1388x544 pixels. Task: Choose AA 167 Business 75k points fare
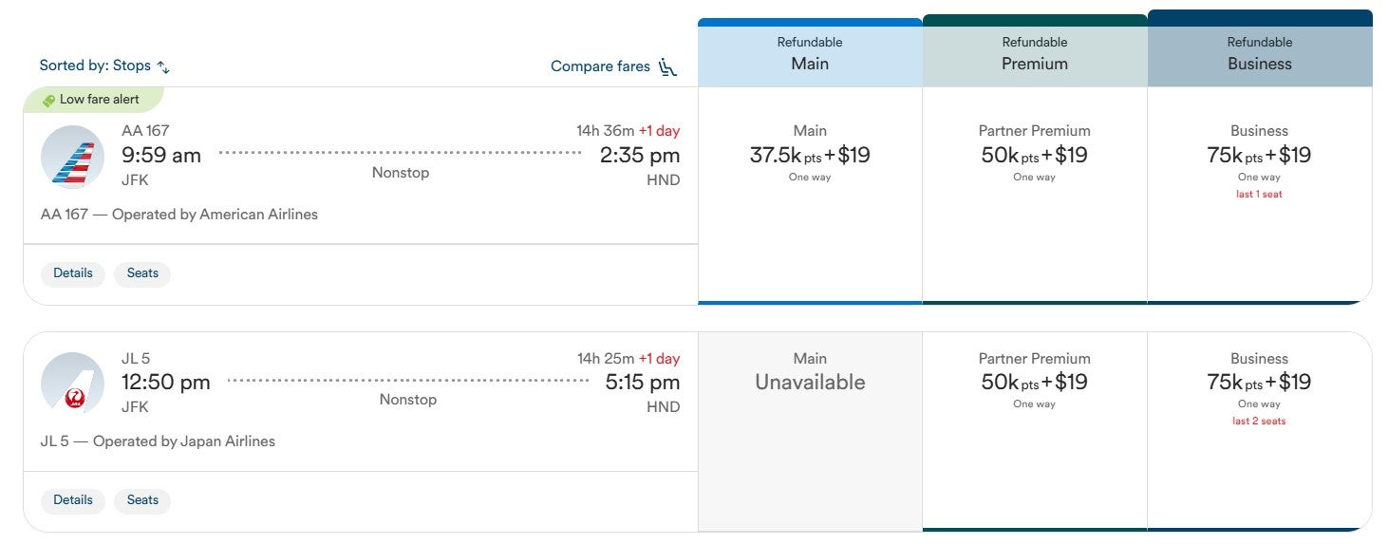1260,156
